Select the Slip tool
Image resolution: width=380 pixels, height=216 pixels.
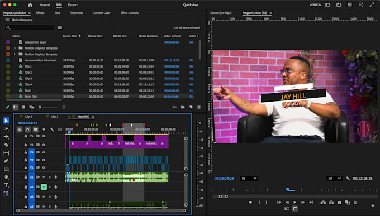tap(6, 153)
